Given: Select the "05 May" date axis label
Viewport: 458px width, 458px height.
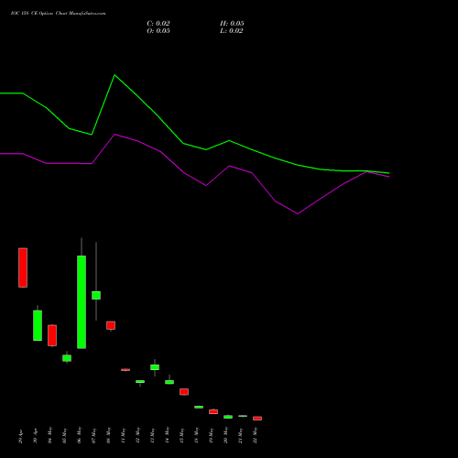Looking at the screenshot, I should click(65, 435).
